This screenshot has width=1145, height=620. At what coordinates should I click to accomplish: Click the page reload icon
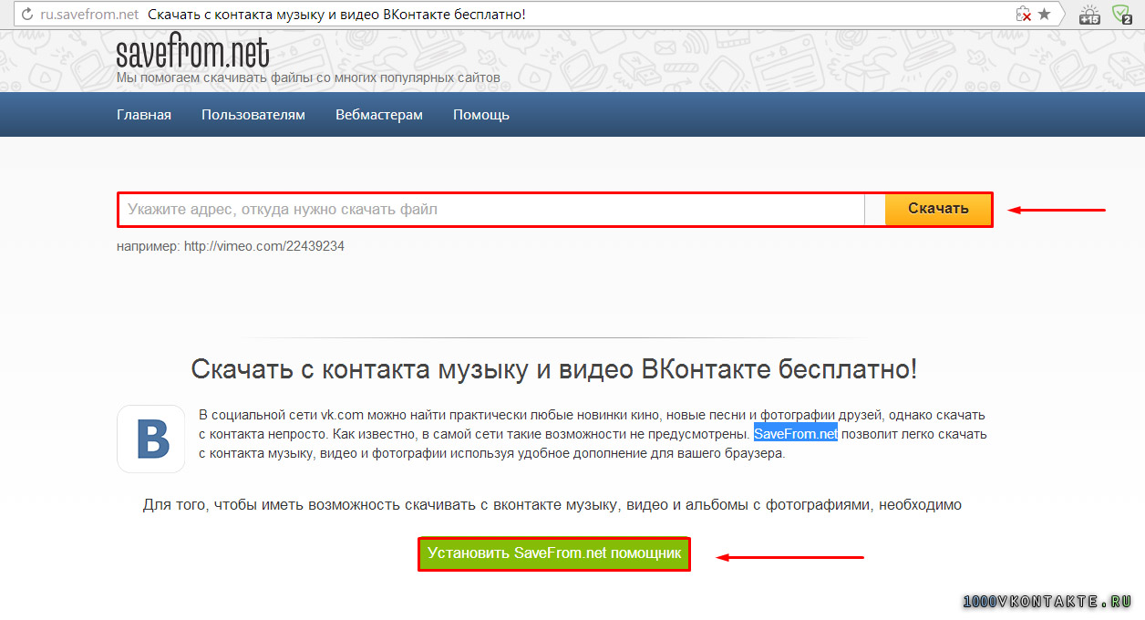[x=27, y=15]
